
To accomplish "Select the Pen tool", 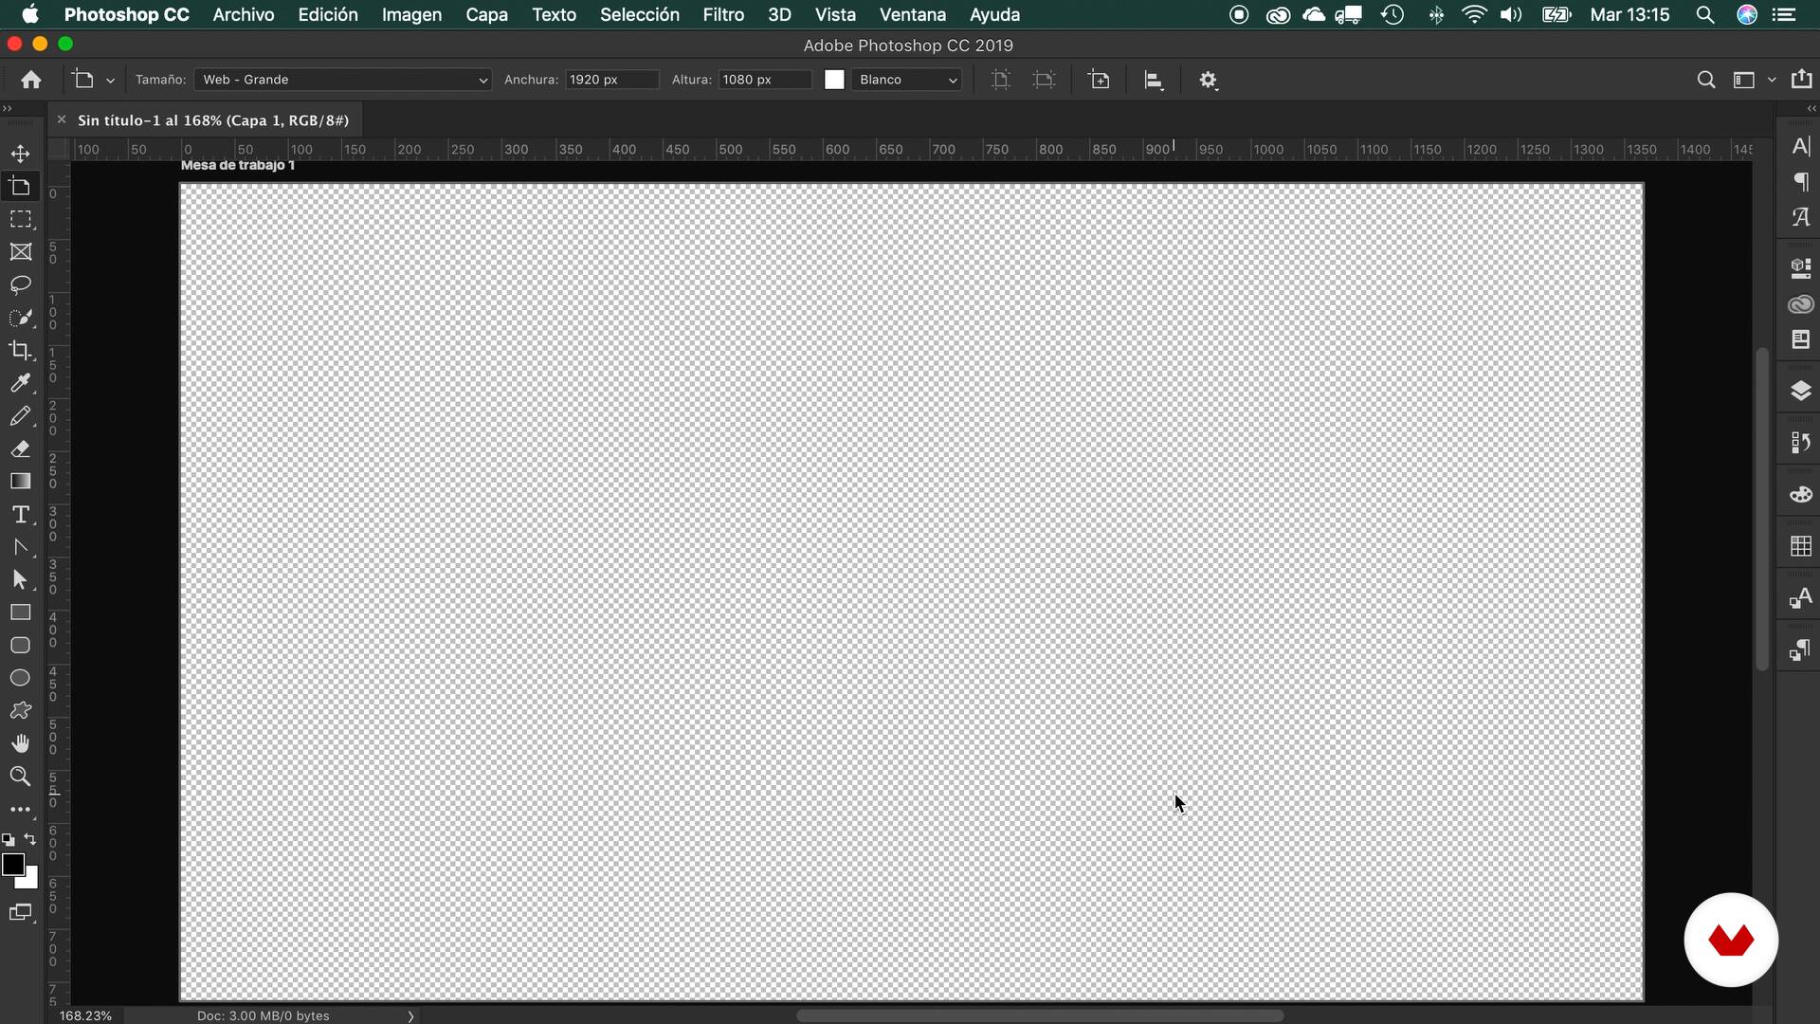I will 20,547.
